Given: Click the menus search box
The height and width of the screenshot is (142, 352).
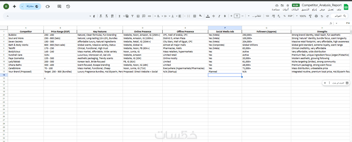Looking at the screenshot, I should point(339,16).
